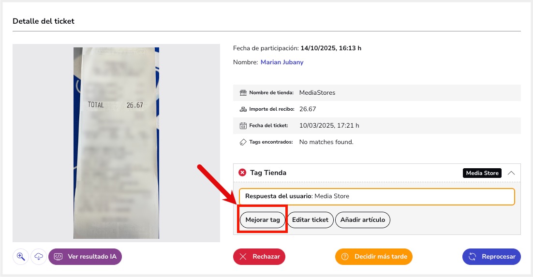Open Ver resultado IA
Viewport: 533px width, 277px height.
[x=85, y=257]
